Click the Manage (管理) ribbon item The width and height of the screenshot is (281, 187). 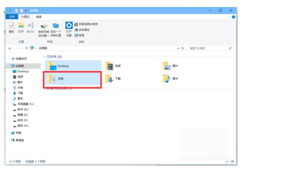point(80,36)
